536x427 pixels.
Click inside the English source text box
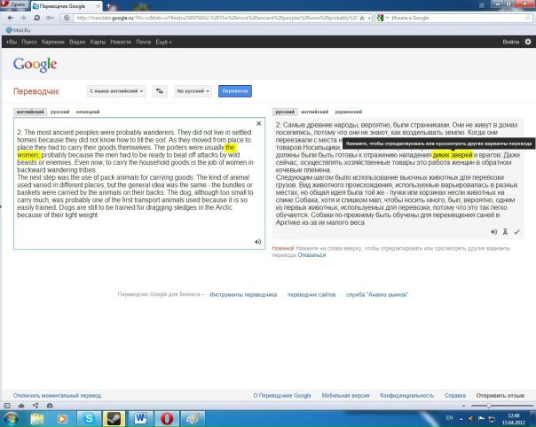[133, 195]
